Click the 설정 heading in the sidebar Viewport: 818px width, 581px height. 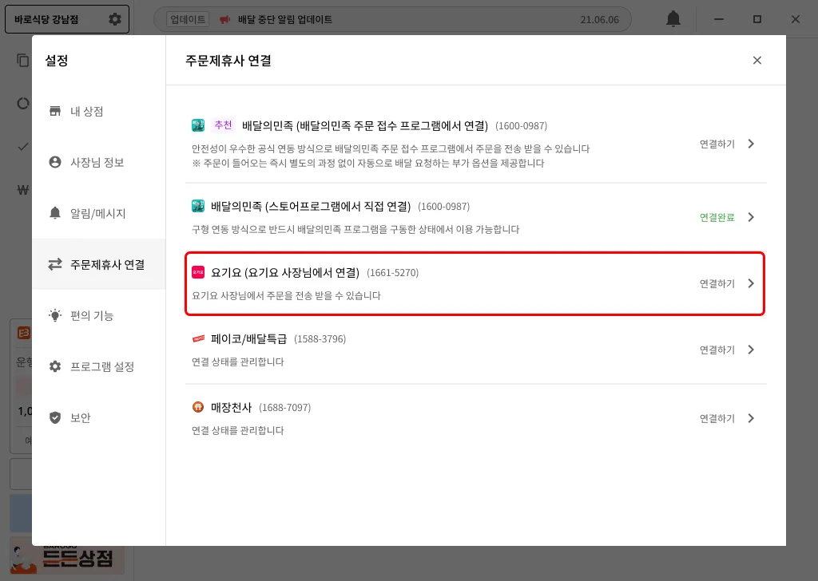point(57,61)
